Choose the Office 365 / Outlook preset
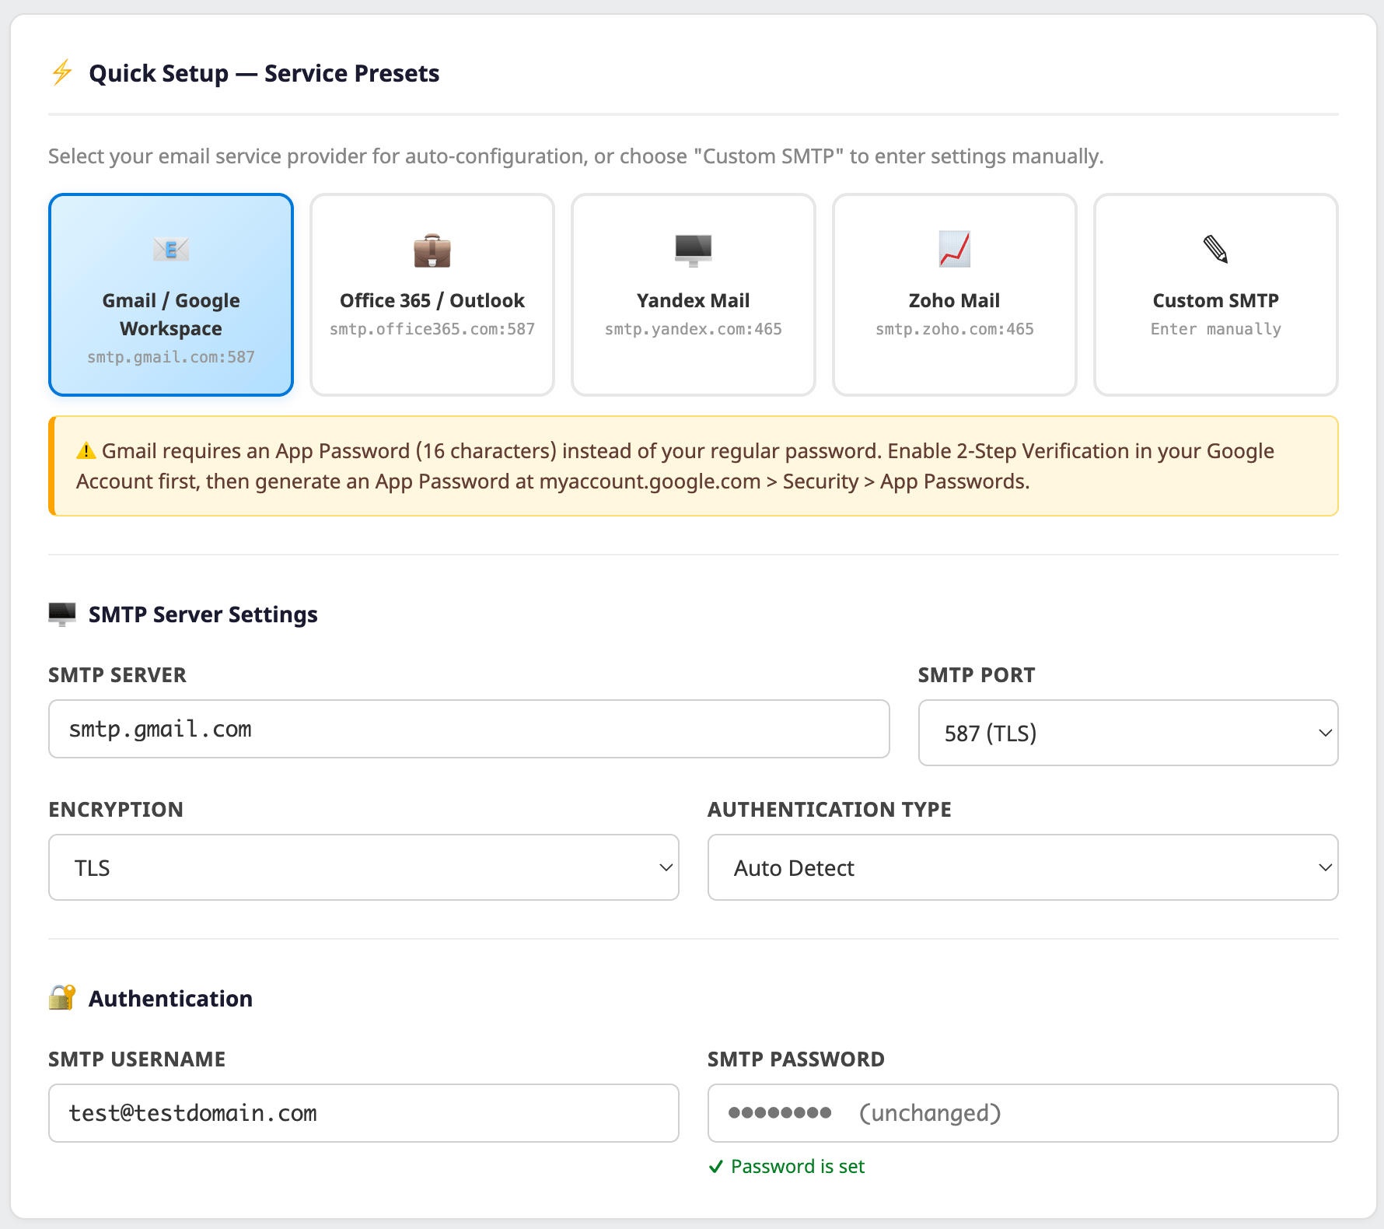Image resolution: width=1384 pixels, height=1229 pixels. tap(432, 295)
